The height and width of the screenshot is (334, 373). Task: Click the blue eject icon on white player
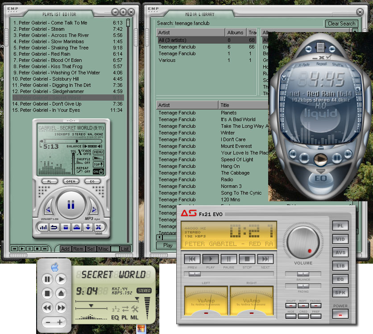(77, 228)
